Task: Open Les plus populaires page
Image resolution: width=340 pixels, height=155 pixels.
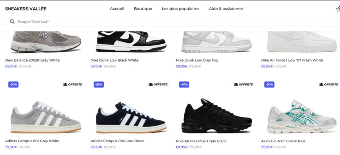Action: click(x=180, y=8)
